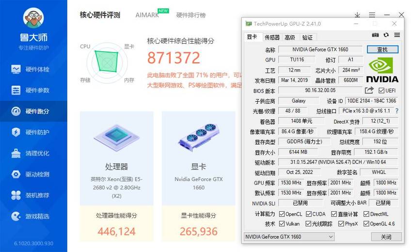
Task: Click the Galaxy subvendor value
Action: pos(299,101)
